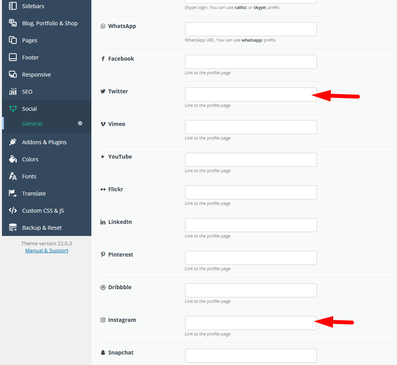This screenshot has width=397, height=365.
Task: Click the Skype login hint text
Action: point(232,8)
